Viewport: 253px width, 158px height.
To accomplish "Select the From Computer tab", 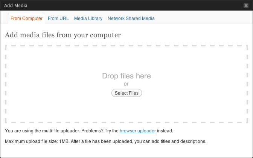I will point(26,18).
